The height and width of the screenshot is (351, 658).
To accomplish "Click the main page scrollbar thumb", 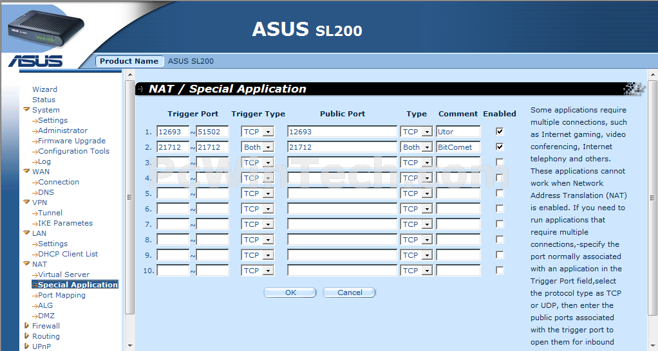I will pos(652,198).
